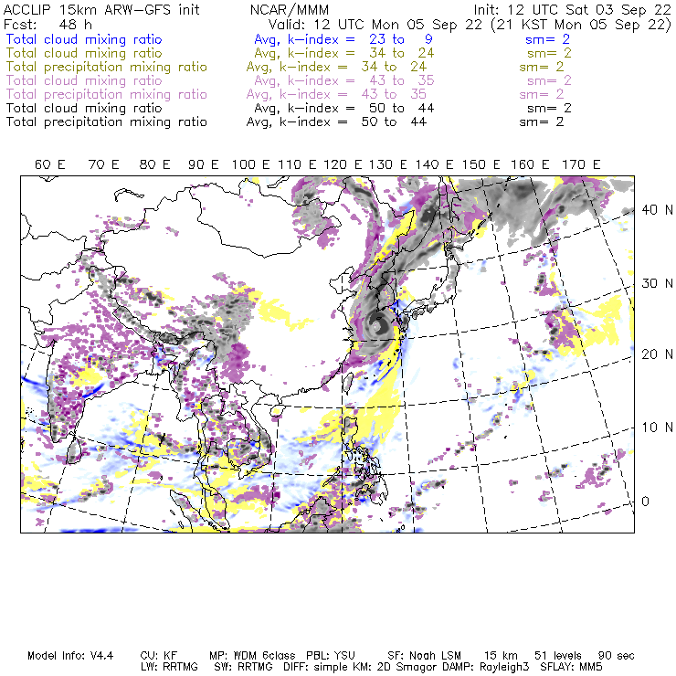Screen dimensions: 676x676
Task: Click the blue 'Total cloud mixing ratio' legend label
Action: tap(84, 39)
